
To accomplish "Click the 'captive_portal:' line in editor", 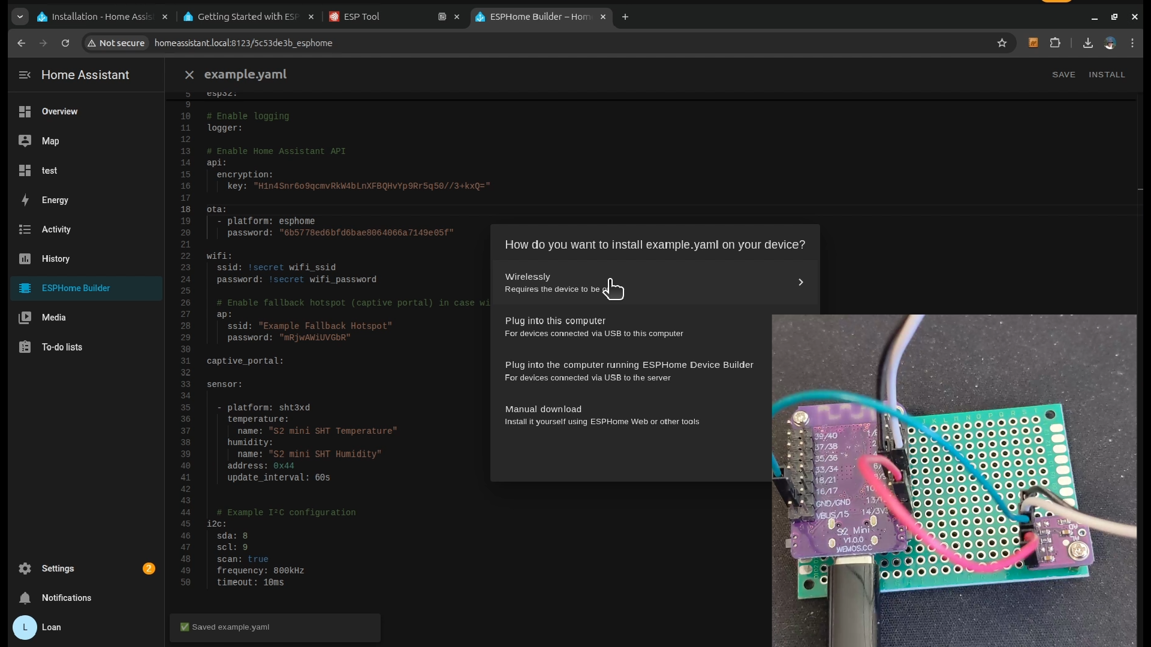I will (x=245, y=361).
